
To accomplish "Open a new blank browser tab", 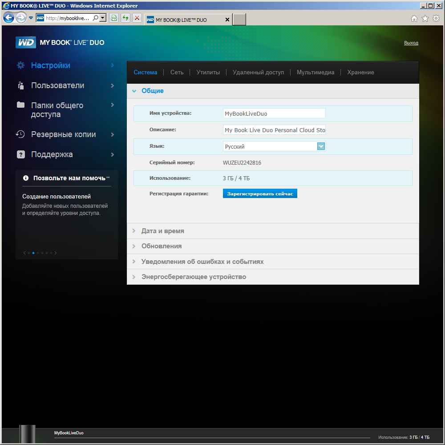I will tap(239, 20).
